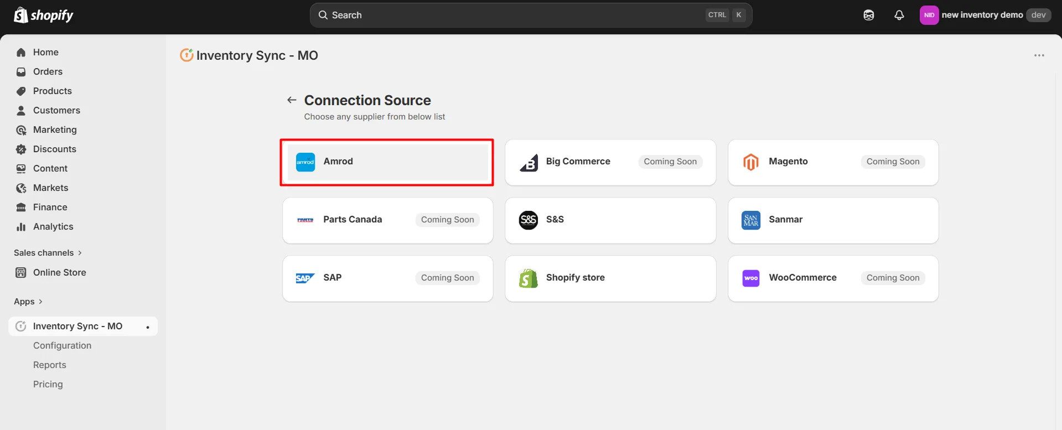Open Reports sub-item
The image size is (1062, 430).
pyautogui.click(x=50, y=365)
